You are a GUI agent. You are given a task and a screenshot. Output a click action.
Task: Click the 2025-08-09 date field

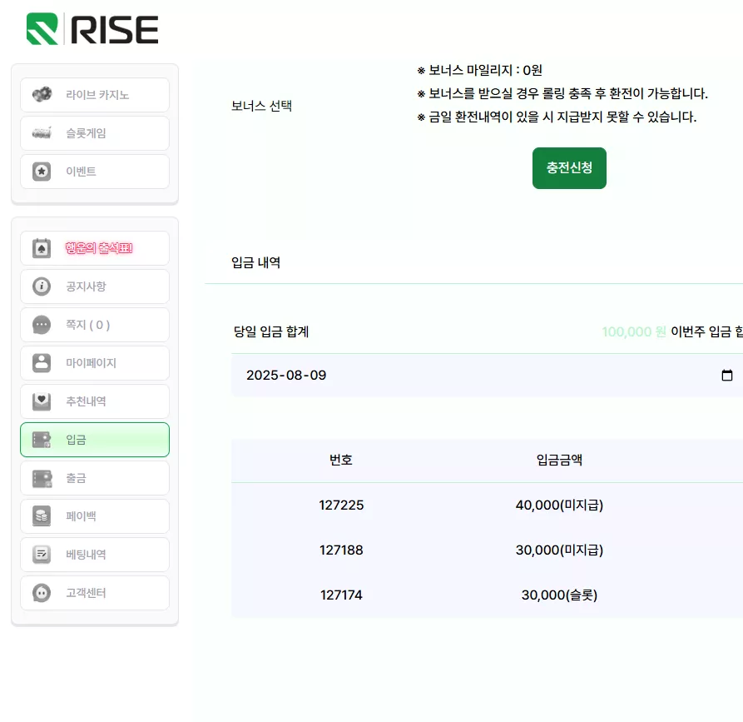click(x=487, y=376)
